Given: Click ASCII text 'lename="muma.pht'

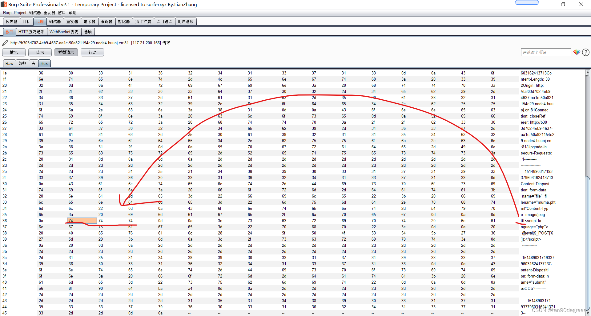Looking at the screenshot, I should pos(538,202).
